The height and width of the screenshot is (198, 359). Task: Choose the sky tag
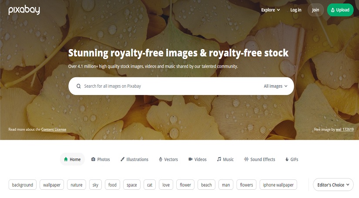click(x=95, y=185)
